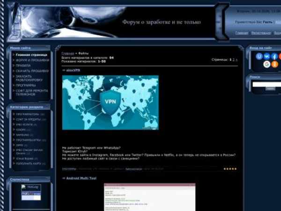Log in with the Google icon
Image resolution: width=281 pixels, height=211 pixels.
click(267, 64)
